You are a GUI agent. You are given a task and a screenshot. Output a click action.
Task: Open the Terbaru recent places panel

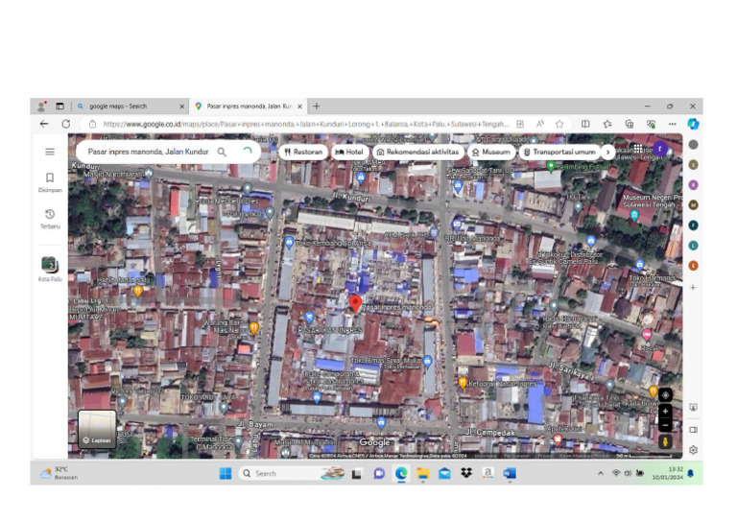pyautogui.click(x=50, y=219)
